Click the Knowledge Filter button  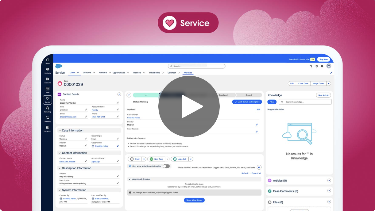(272, 102)
